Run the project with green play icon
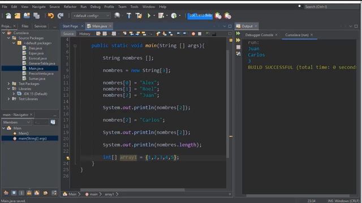This screenshot has height=203, width=362. tap(149, 16)
